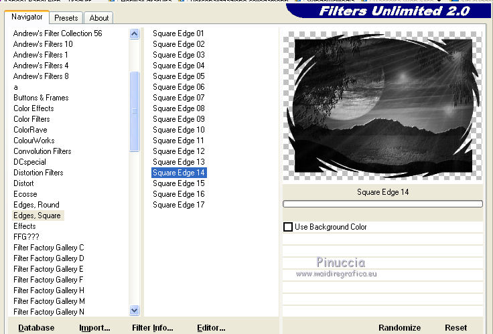Viewport: 493px width, 334px height.
Task: Select Distort category
Action: coord(23,183)
